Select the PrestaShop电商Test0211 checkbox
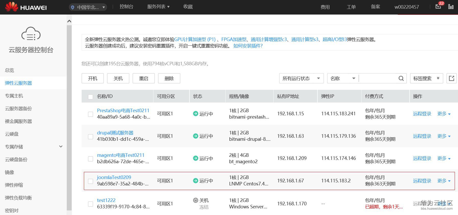Image resolution: width=458 pixels, height=215 pixels. (90, 114)
